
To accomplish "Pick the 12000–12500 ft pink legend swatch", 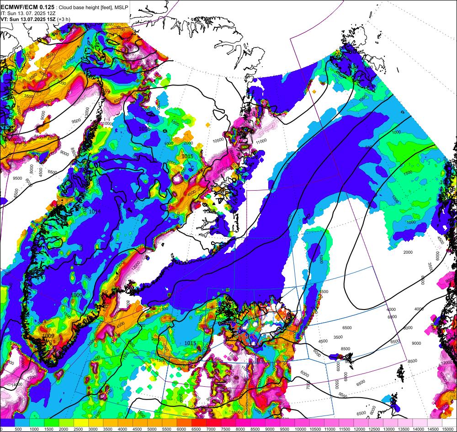I will pyautogui.click(x=361, y=422).
